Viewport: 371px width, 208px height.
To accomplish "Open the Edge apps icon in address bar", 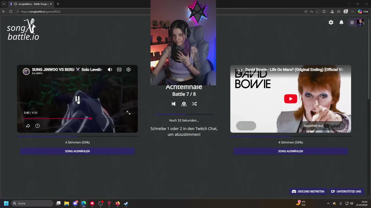I will pyautogui.click(x=306, y=12).
